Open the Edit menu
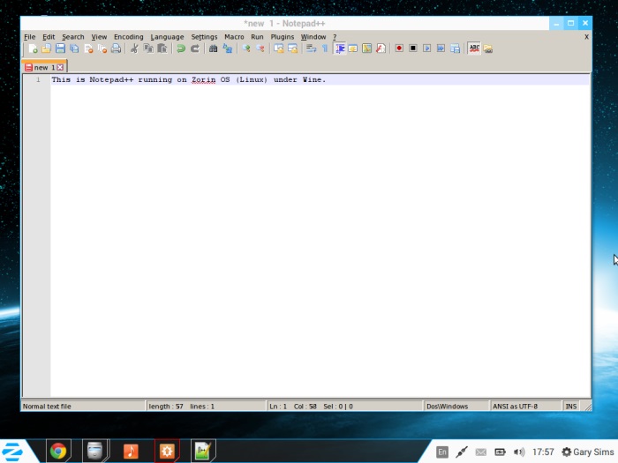This screenshot has height=463, width=618. 49,37
